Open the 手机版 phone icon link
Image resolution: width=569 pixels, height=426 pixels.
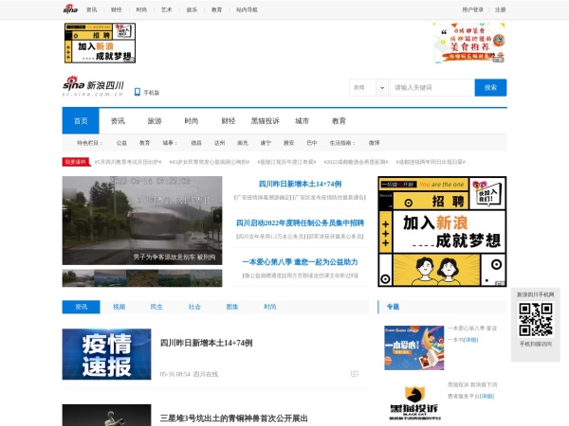pyautogui.click(x=147, y=93)
